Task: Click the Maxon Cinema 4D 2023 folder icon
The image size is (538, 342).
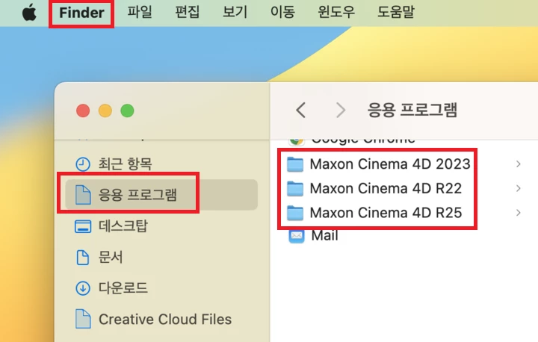Action: (x=295, y=164)
